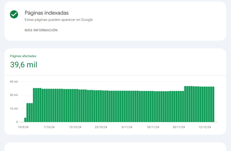231x151 pixels.
Task: Click the 39,6 mil total value
Action: [x=24, y=65]
